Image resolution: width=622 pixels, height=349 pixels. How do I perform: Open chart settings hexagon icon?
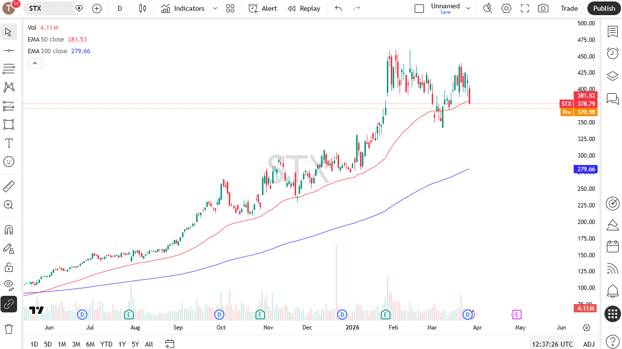(506, 8)
